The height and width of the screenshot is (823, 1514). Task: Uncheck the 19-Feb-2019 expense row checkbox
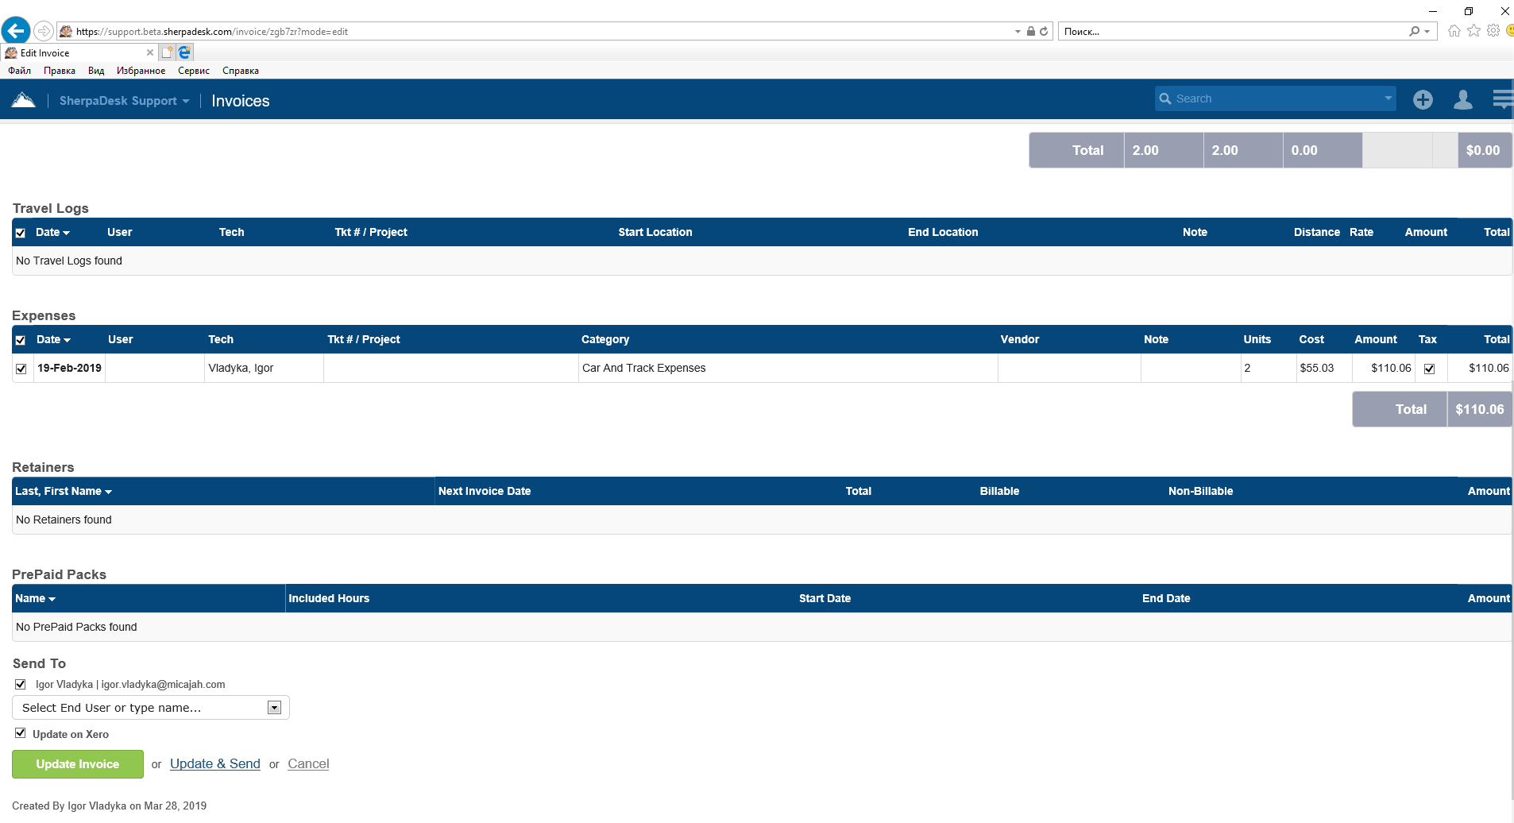click(21, 369)
